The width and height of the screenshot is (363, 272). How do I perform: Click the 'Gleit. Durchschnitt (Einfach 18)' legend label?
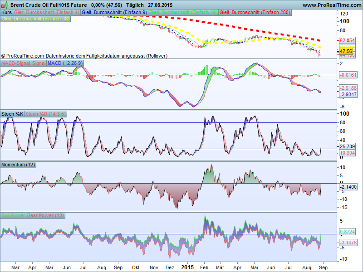point(183,13)
